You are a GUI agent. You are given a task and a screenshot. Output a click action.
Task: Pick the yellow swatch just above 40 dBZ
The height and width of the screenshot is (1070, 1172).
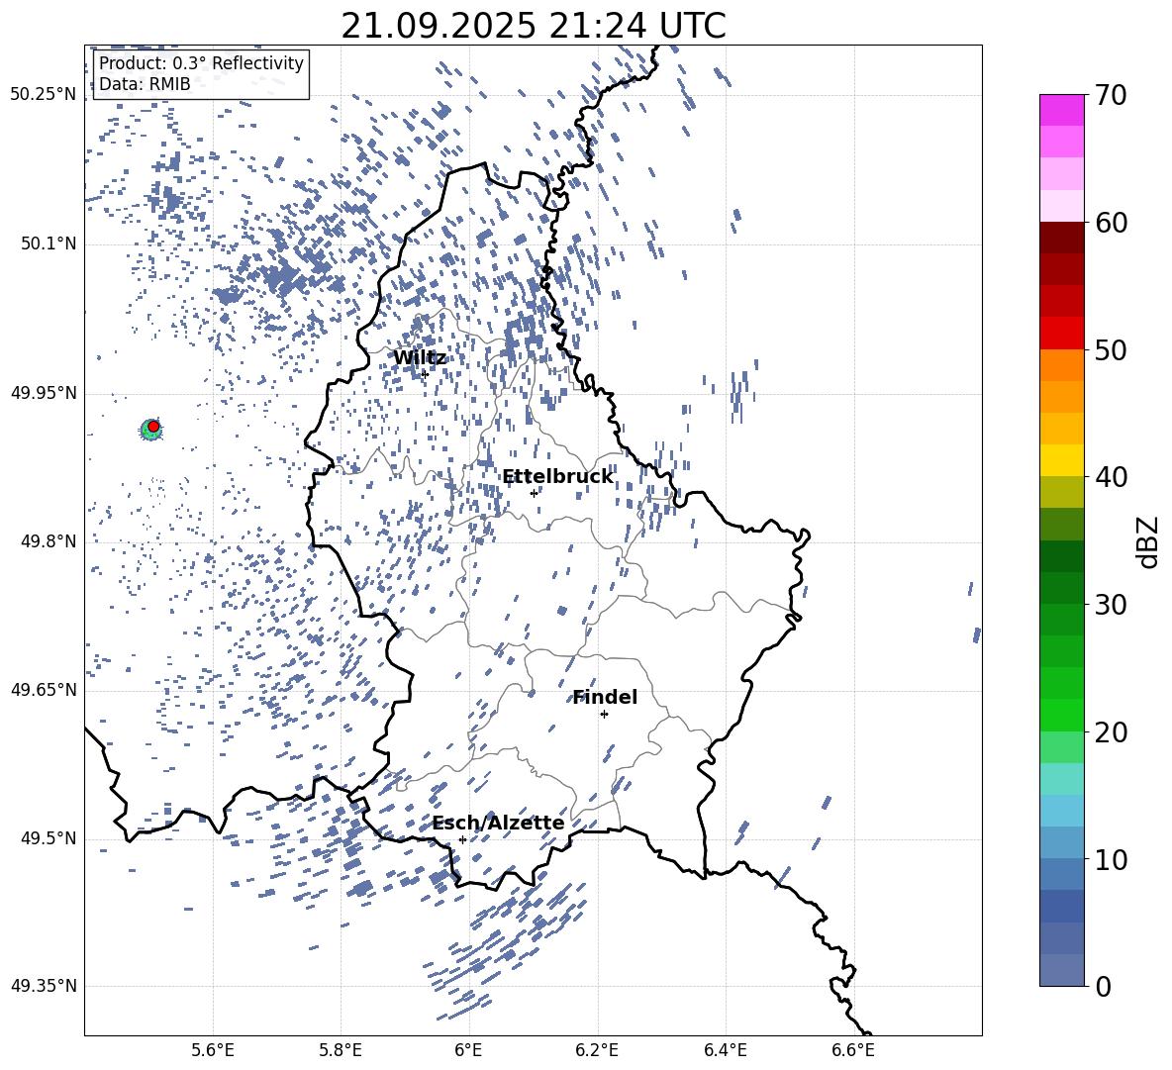pyautogui.click(x=1061, y=460)
